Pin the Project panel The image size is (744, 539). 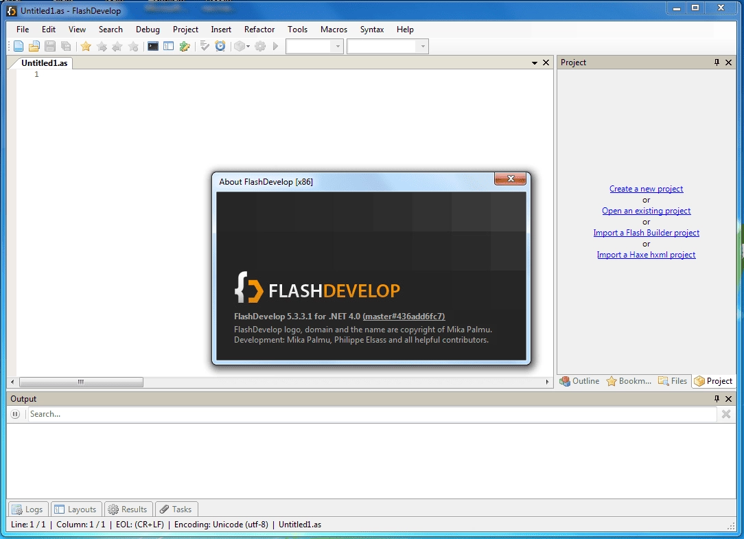click(717, 62)
